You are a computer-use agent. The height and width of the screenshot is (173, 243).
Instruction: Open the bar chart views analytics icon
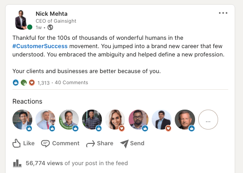coord(17,163)
